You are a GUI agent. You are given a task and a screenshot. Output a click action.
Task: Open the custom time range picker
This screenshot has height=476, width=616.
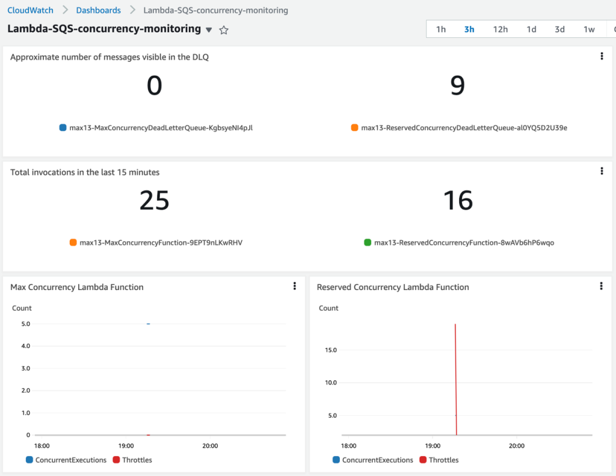[x=614, y=28]
